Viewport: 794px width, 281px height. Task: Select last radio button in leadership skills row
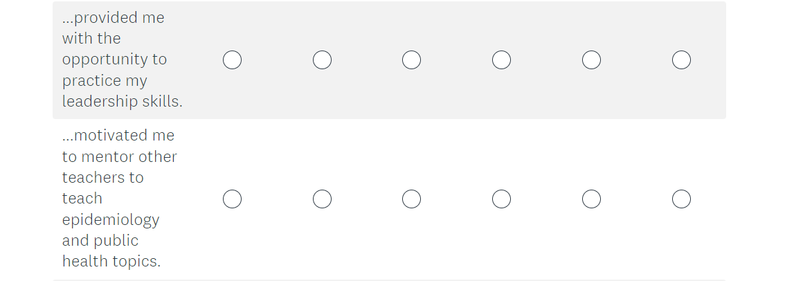(681, 60)
